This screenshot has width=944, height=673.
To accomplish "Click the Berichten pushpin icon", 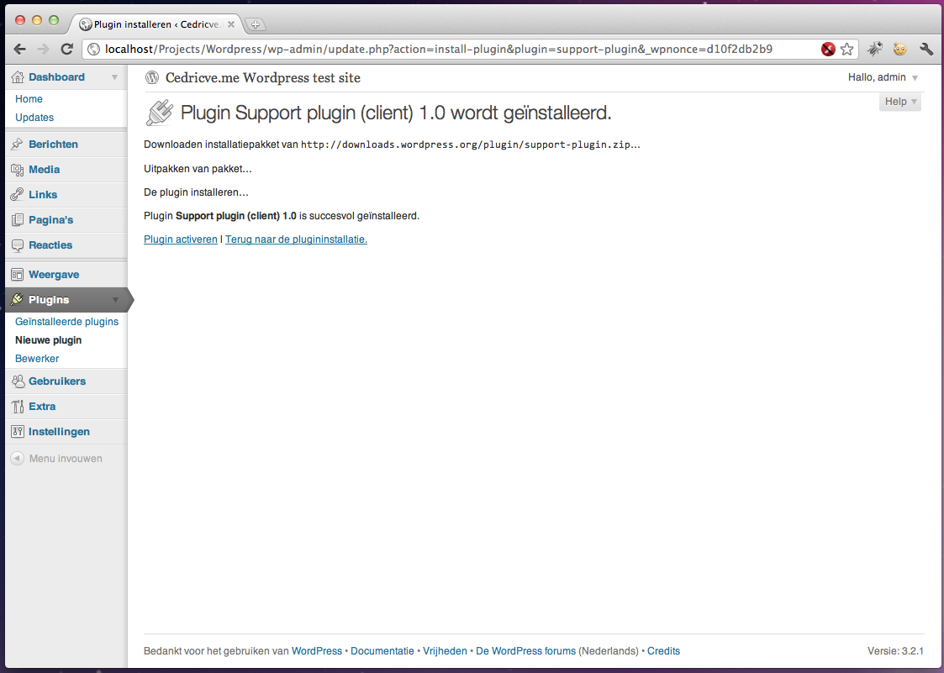I will (x=18, y=145).
